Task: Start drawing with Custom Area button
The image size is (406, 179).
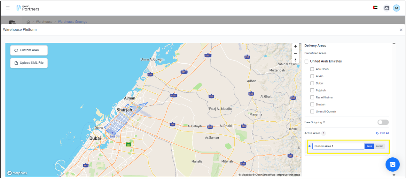Action: (x=29, y=50)
